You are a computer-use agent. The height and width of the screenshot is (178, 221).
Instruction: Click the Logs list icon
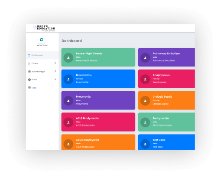coord(29,88)
